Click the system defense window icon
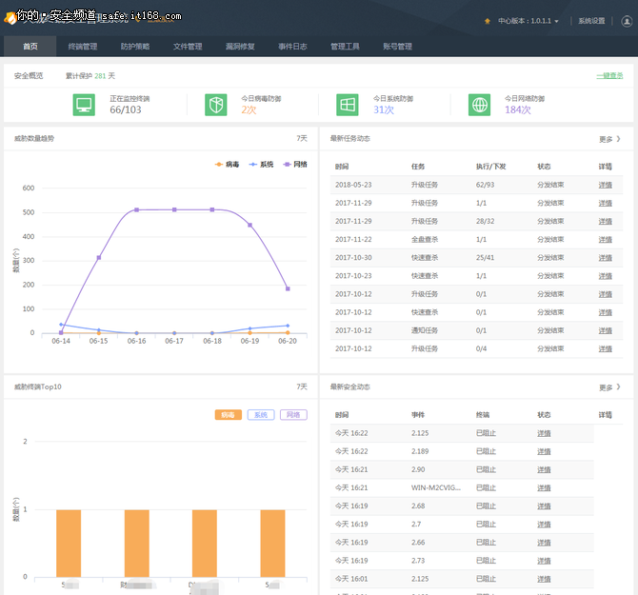This screenshot has height=595, width=638. pos(347,105)
